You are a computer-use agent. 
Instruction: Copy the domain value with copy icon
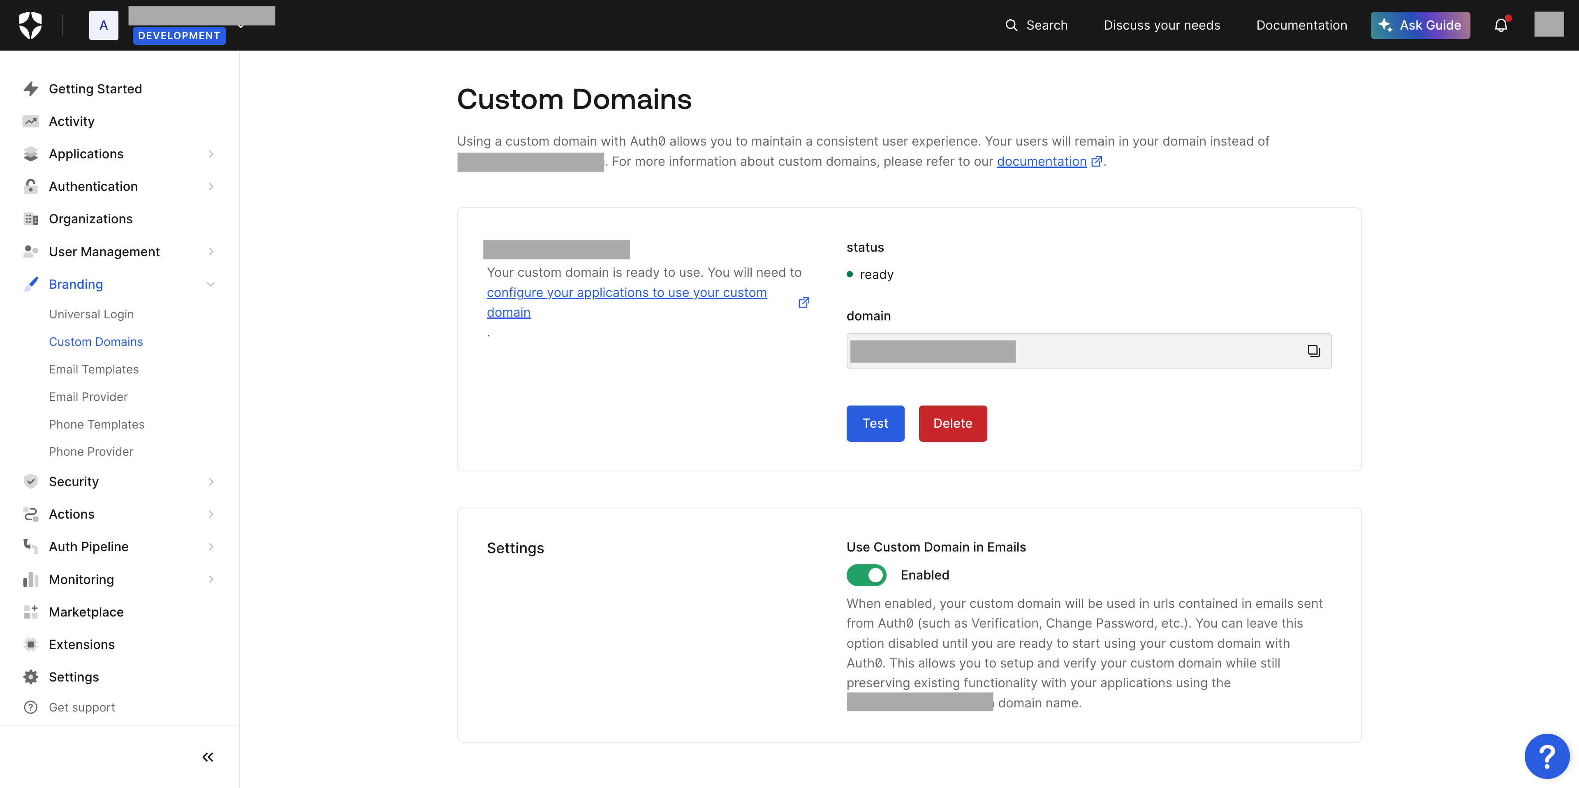(1314, 351)
